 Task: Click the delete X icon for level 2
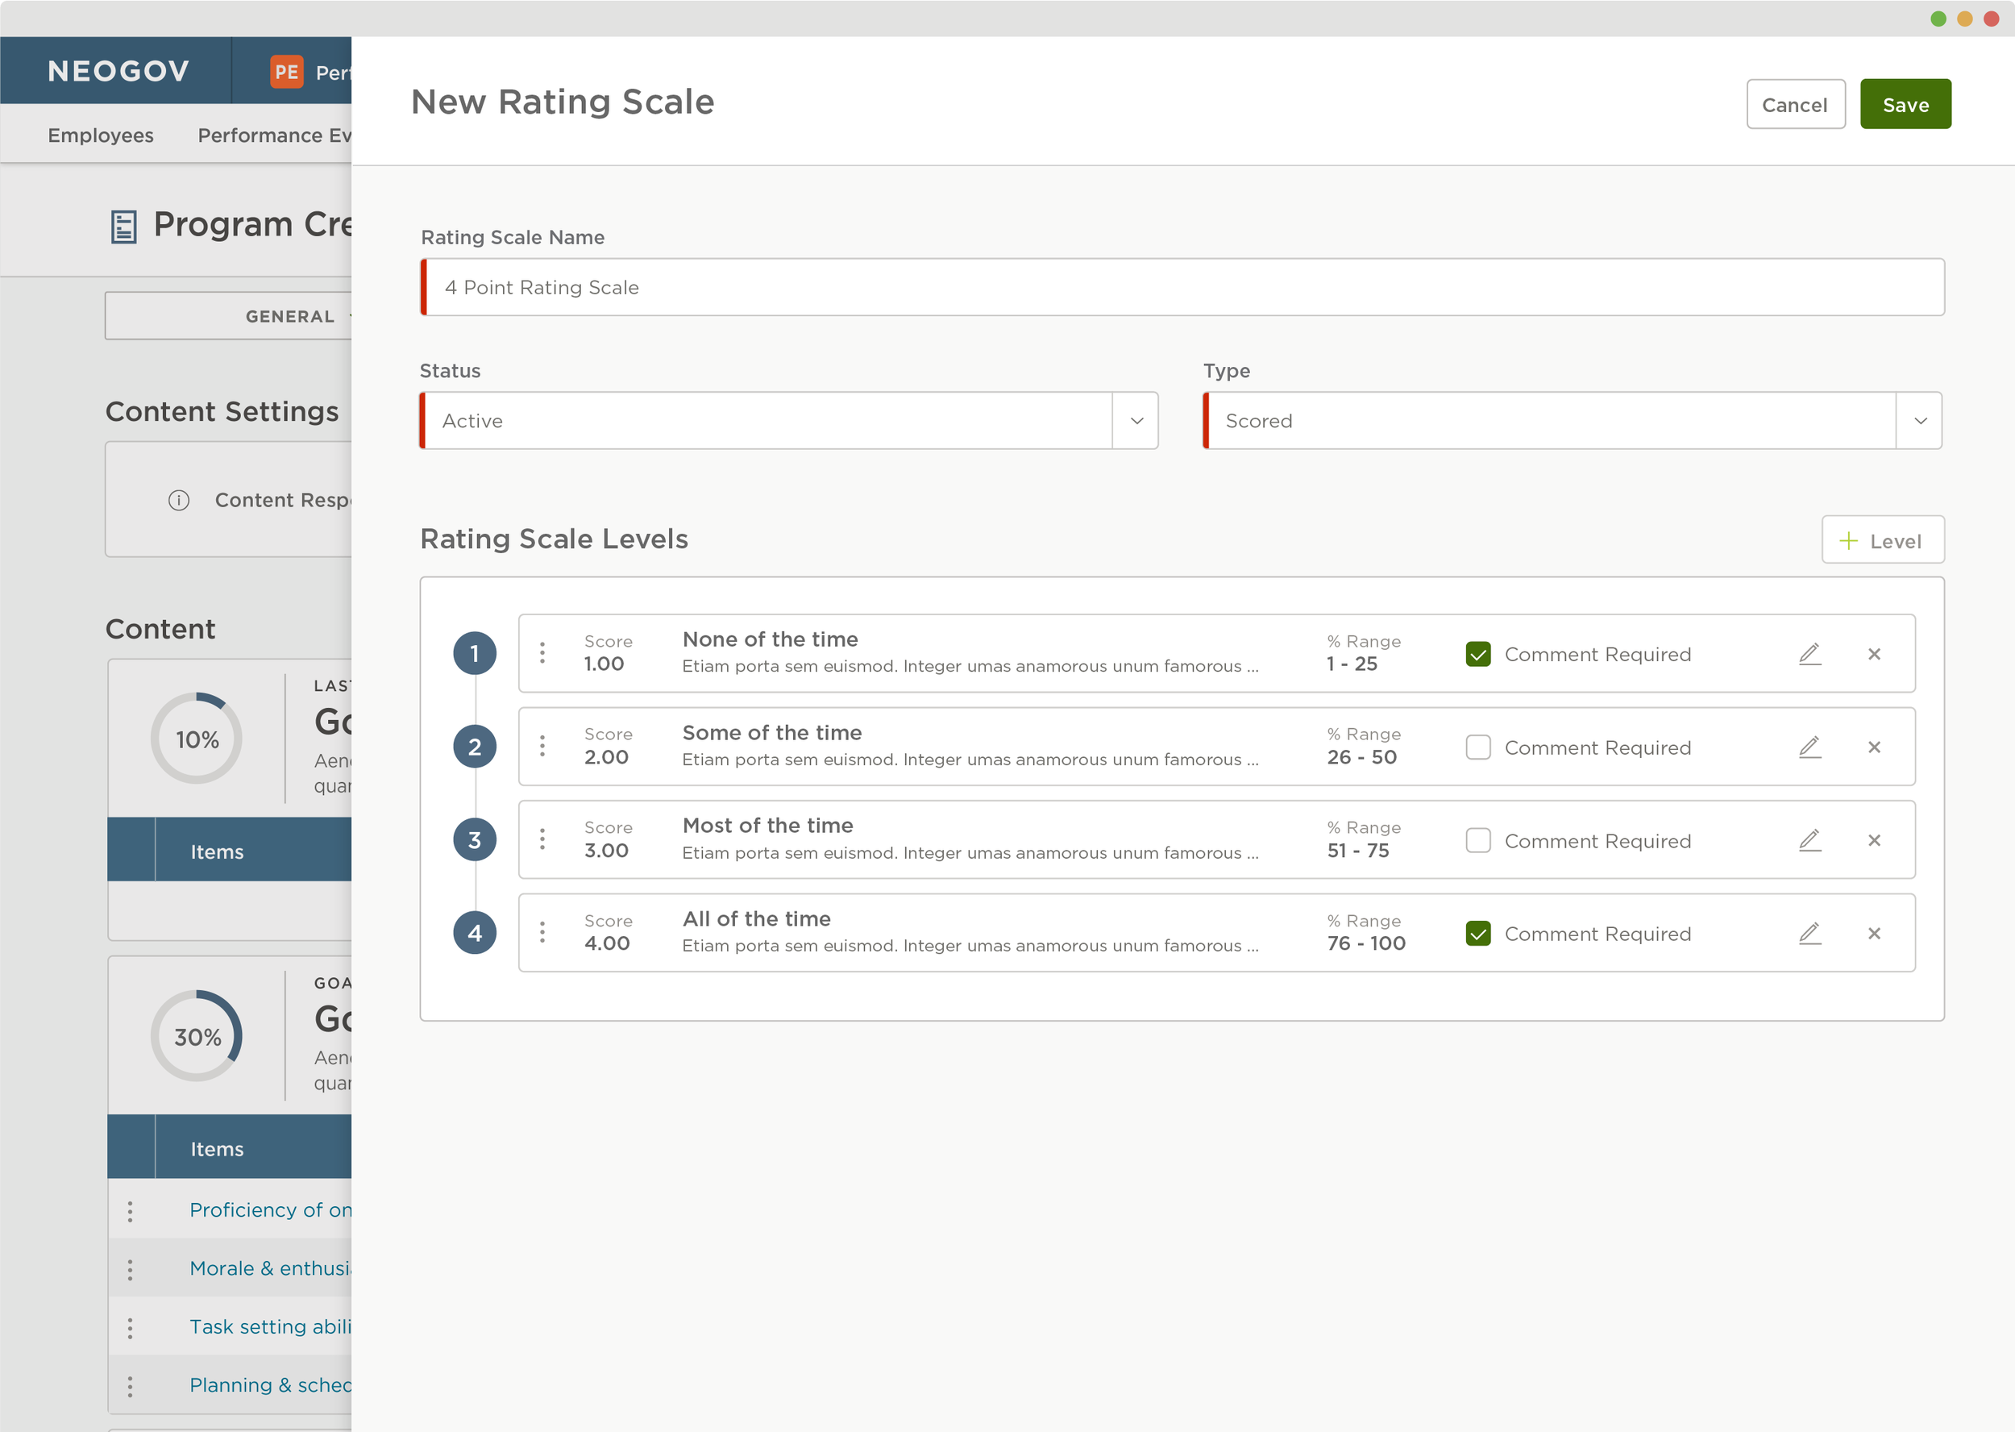(x=1876, y=747)
